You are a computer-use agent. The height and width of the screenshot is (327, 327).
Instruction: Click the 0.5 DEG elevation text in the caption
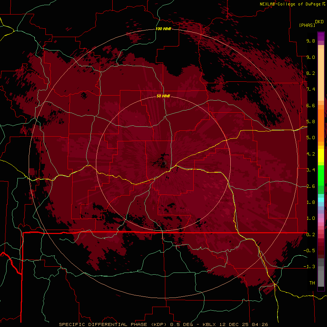[182, 324]
